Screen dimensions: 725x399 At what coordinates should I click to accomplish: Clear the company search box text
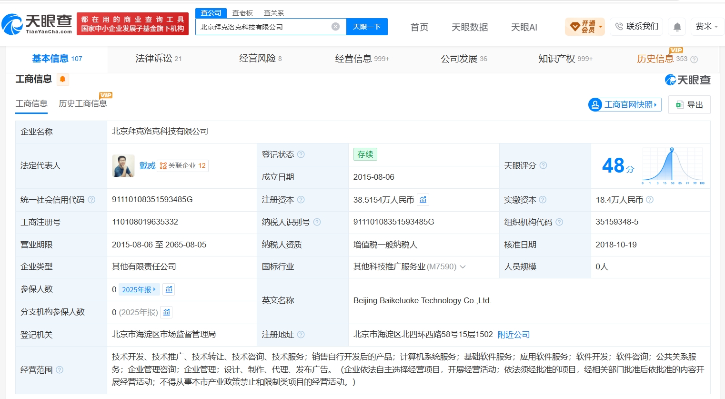336,27
